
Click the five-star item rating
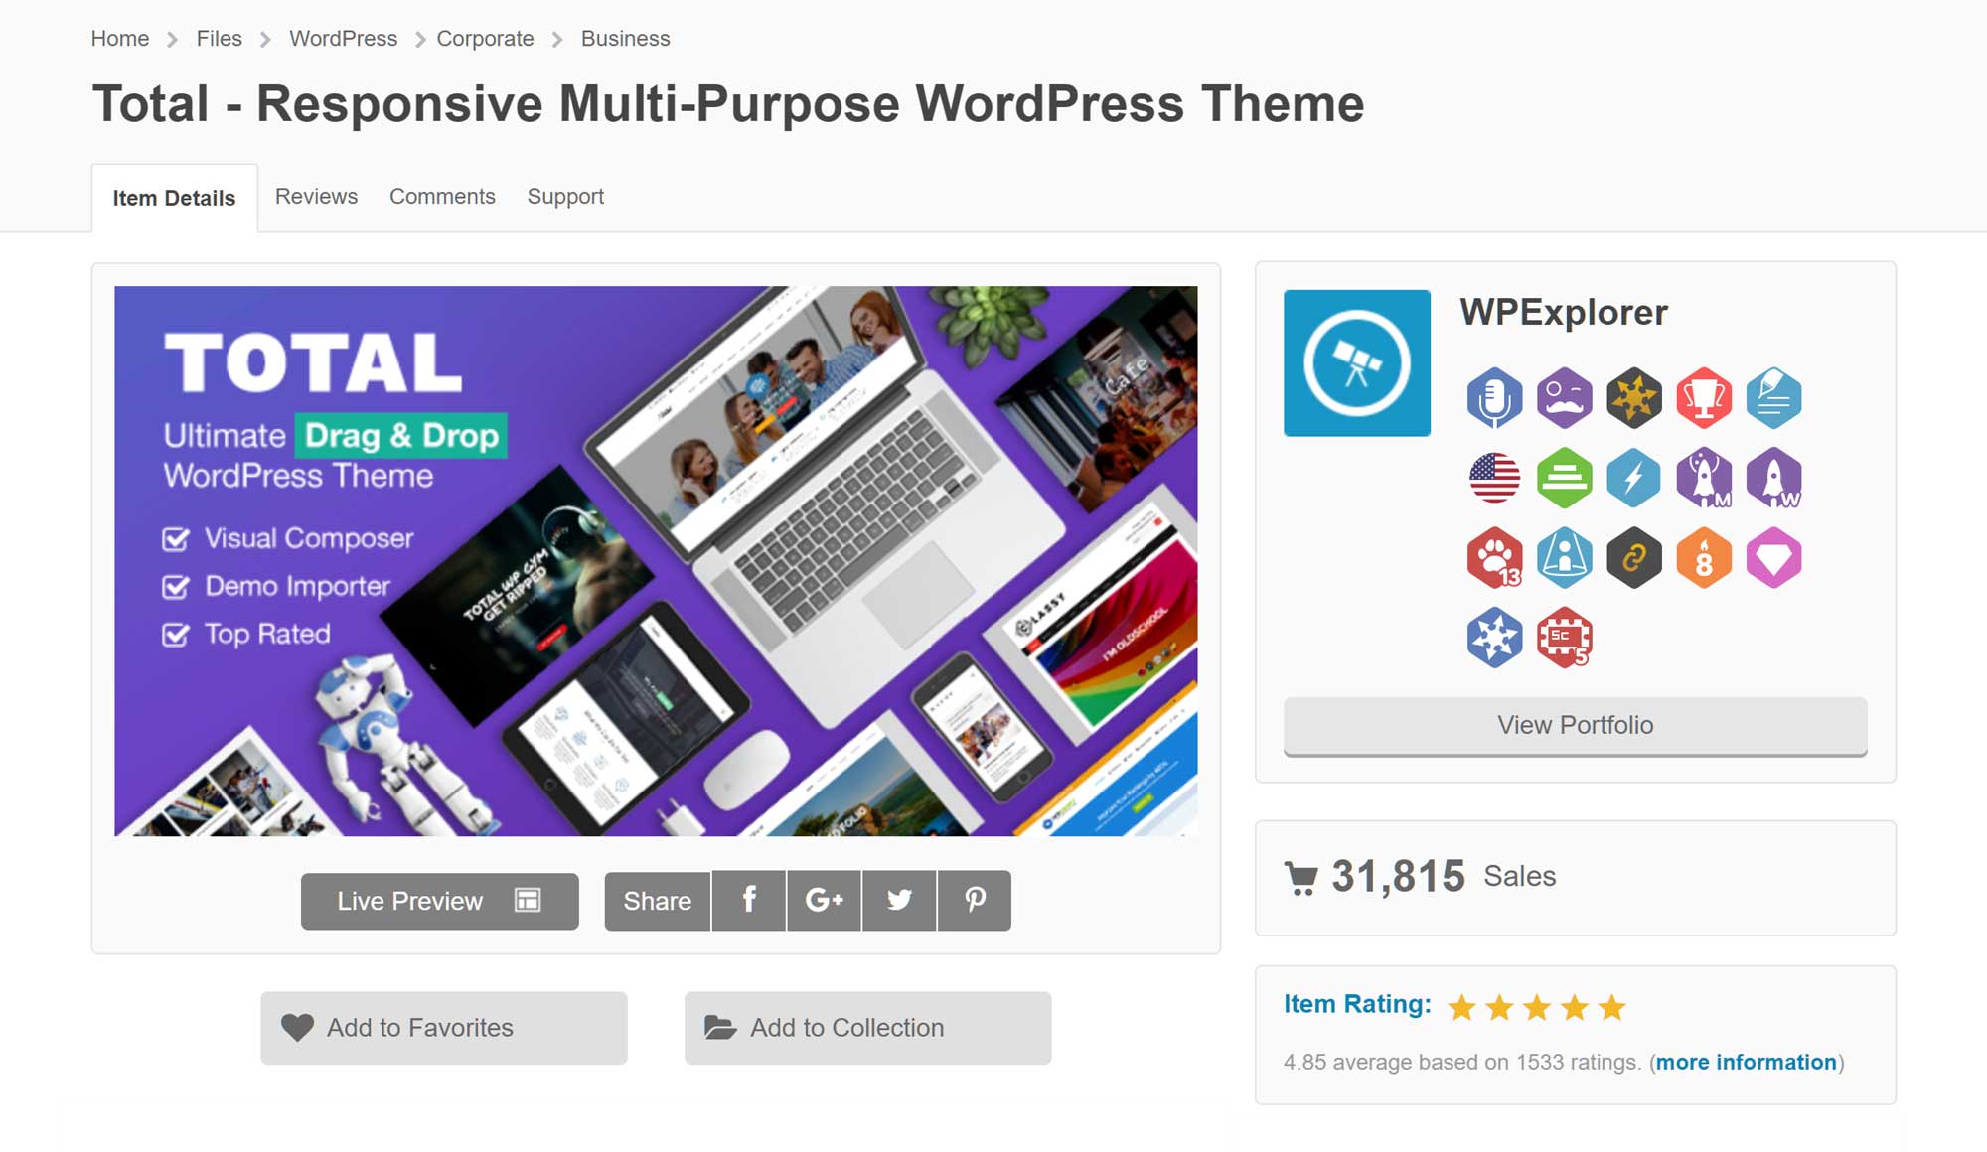1537,1007
